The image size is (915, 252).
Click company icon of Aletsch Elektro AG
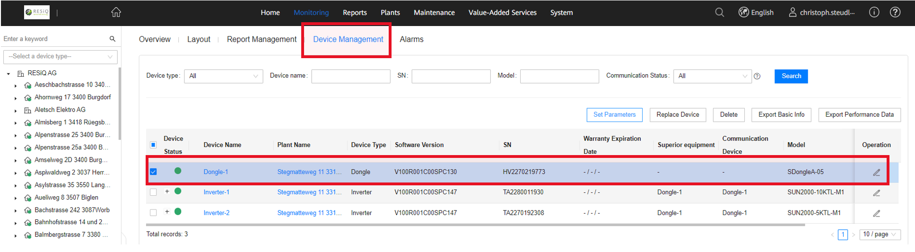[28, 110]
